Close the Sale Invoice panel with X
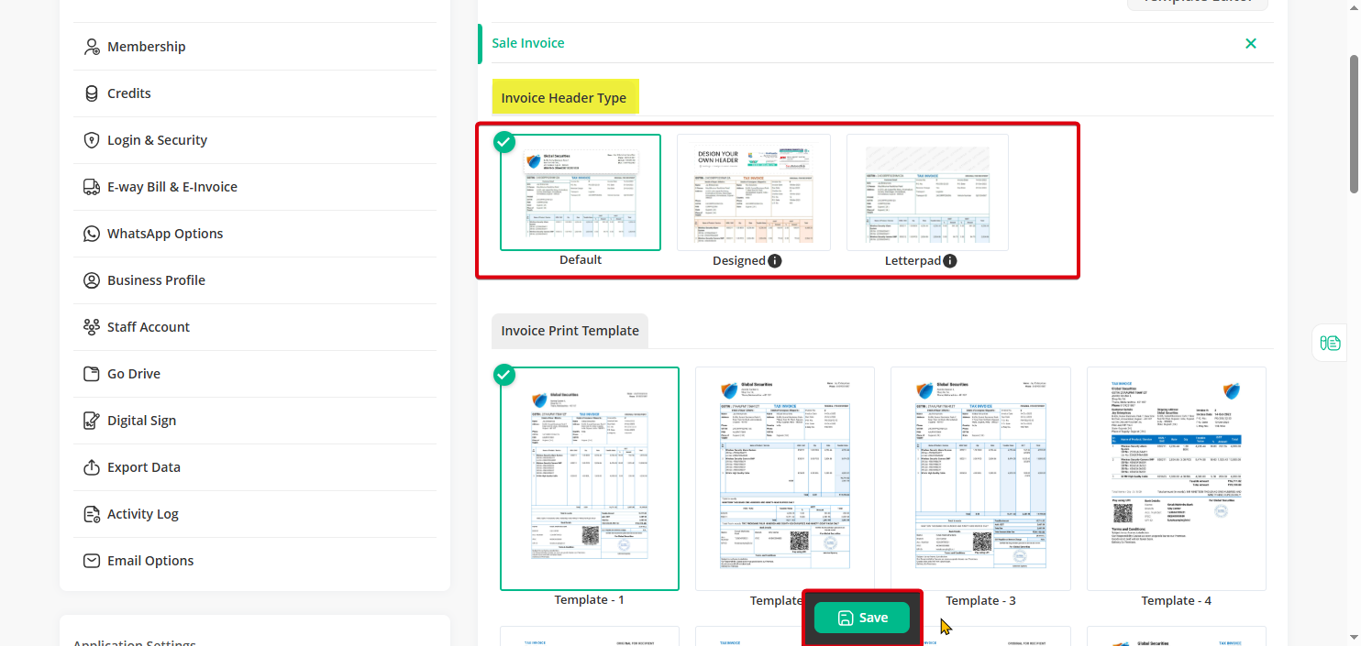 click(x=1251, y=43)
